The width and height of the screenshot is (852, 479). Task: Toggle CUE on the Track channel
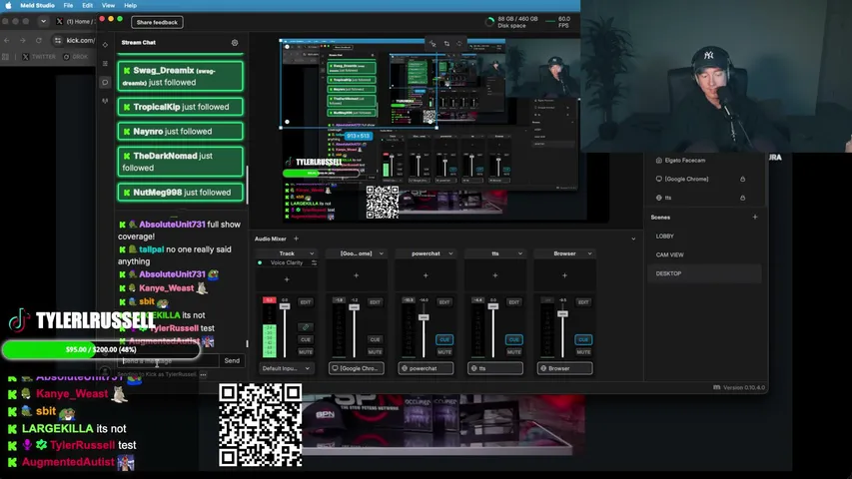click(306, 339)
